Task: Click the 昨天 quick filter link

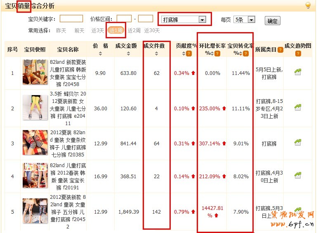Action: coord(61,30)
